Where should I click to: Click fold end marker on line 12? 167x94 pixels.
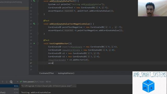click(38, 14)
